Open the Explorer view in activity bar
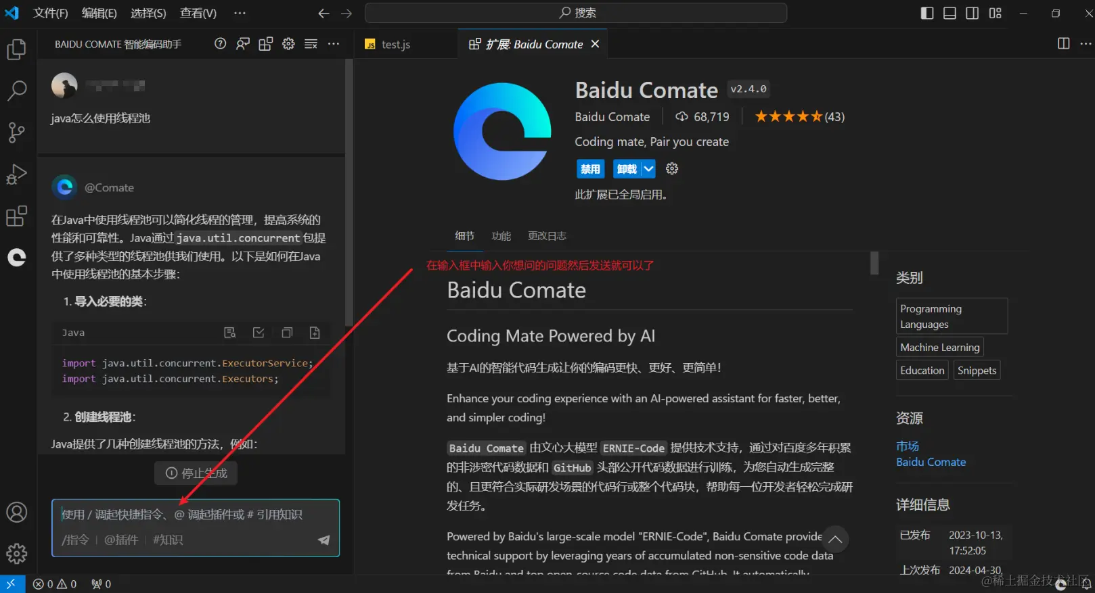Viewport: 1095px width, 593px height. [16, 49]
